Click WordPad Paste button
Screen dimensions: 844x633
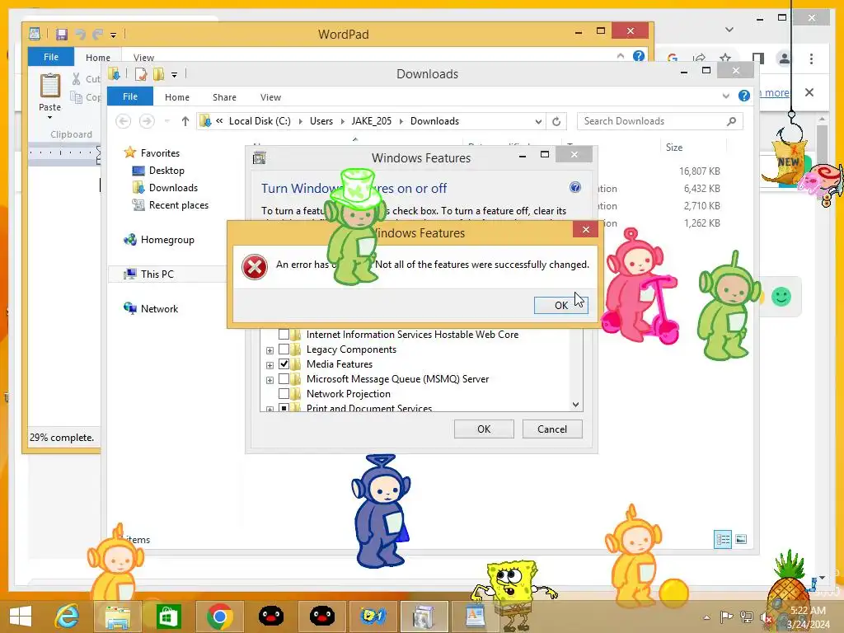(50, 94)
